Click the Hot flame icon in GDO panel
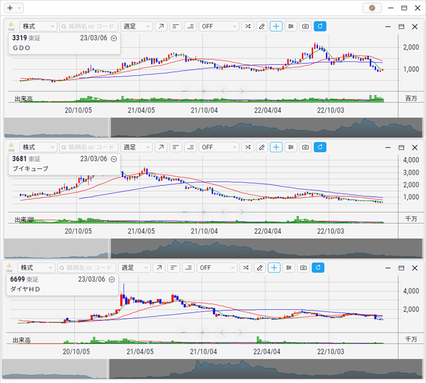Screen dimensions: 426x383 coord(11,26)
